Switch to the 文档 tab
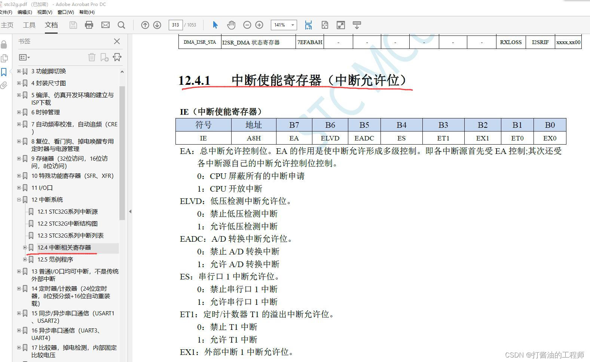The width and height of the screenshot is (590, 362). tap(51, 25)
